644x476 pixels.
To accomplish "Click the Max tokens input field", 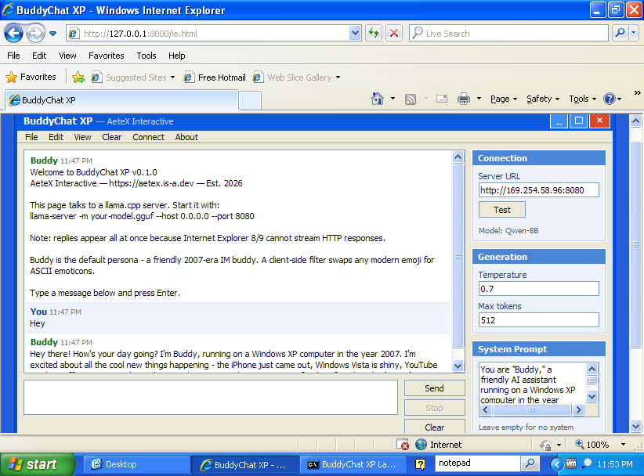I will coord(538,320).
